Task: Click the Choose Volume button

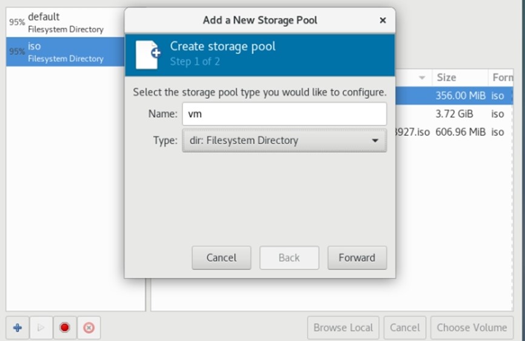Action: click(x=472, y=328)
